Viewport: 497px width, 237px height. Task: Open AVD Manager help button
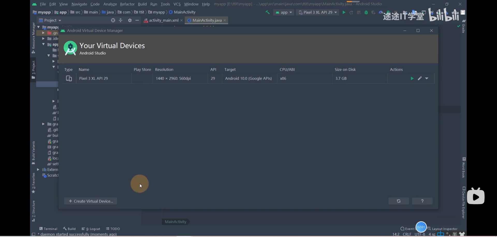click(422, 201)
